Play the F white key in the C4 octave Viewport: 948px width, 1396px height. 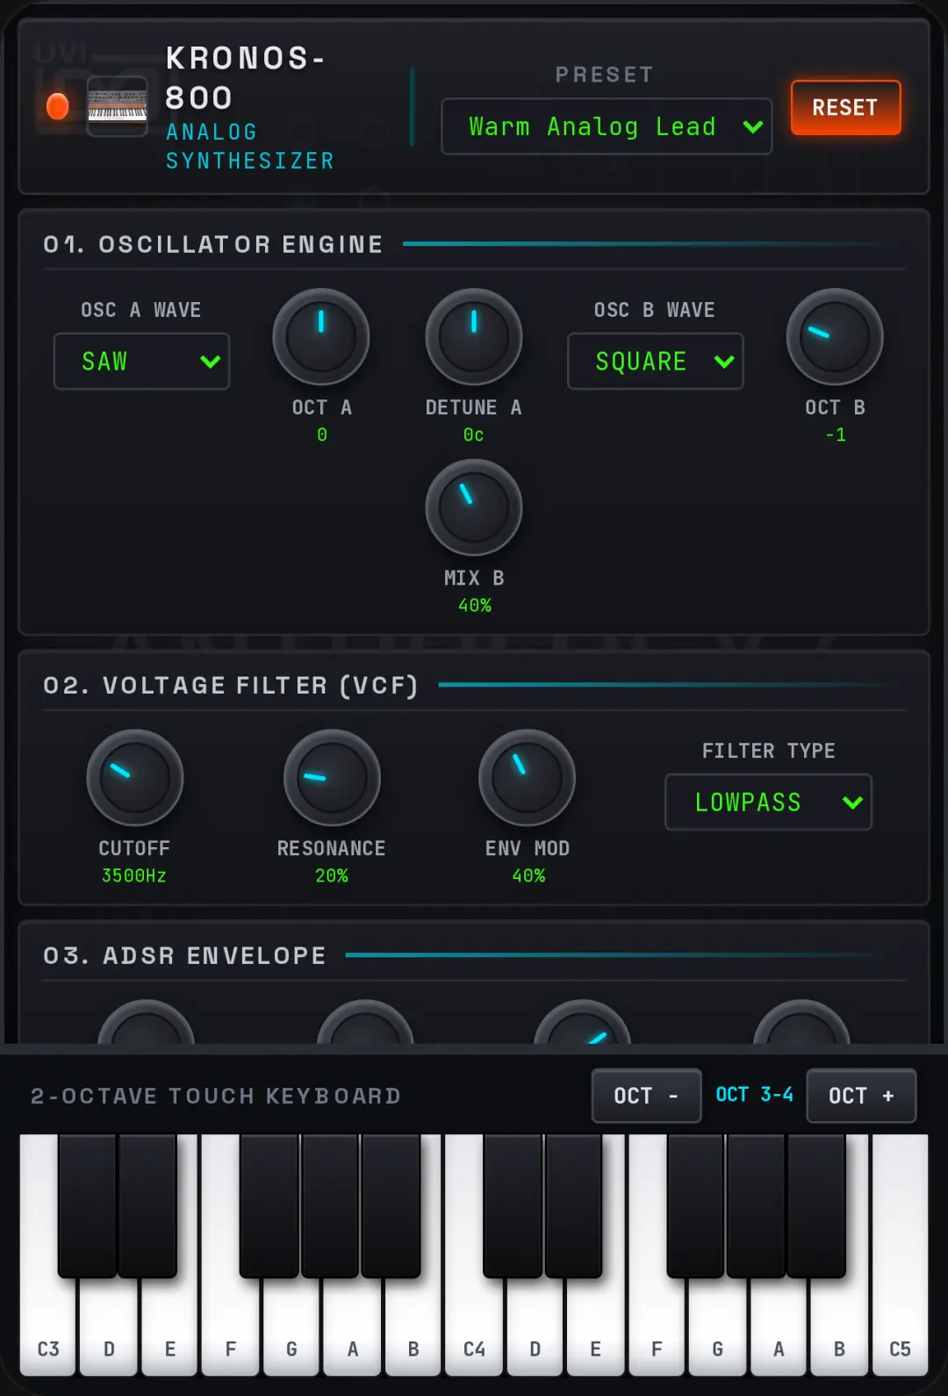[x=657, y=1326]
